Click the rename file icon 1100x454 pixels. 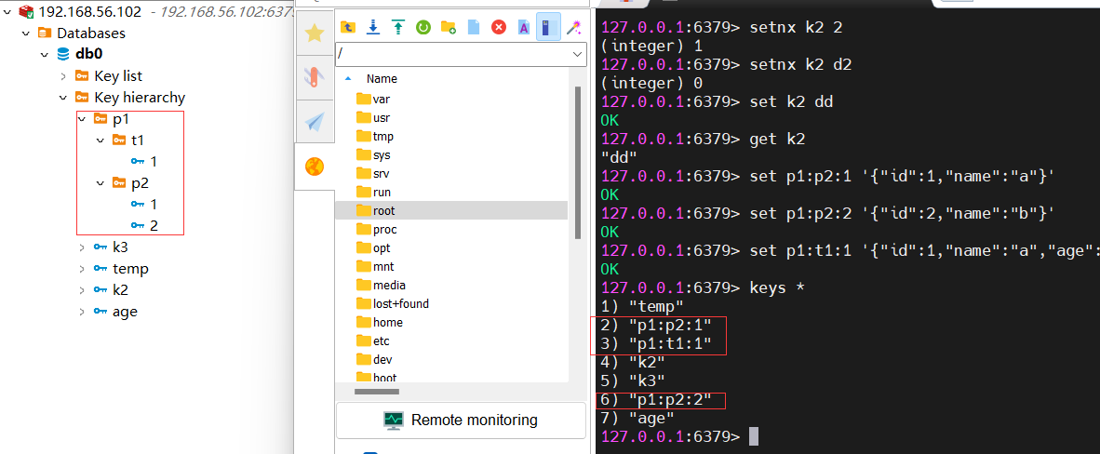[x=524, y=28]
